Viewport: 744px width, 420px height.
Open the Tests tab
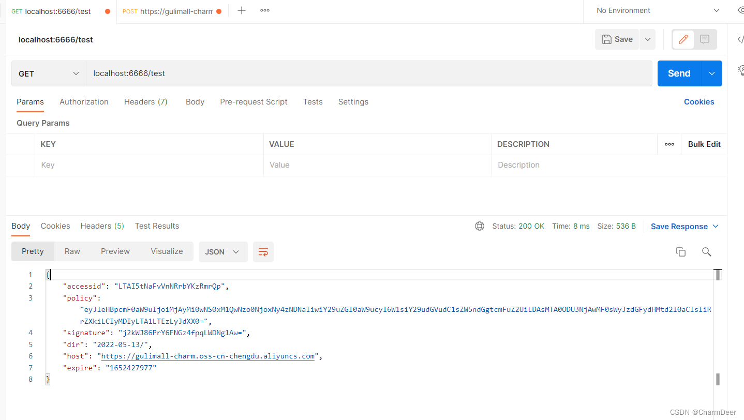tap(313, 102)
